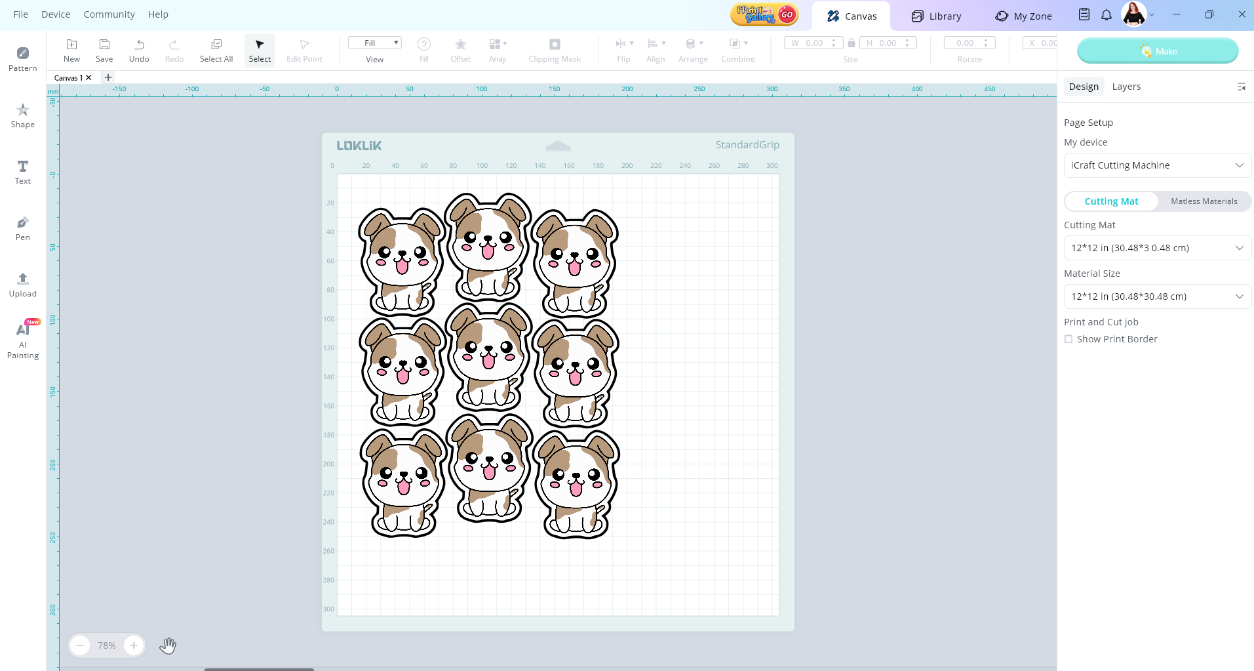The width and height of the screenshot is (1254, 671).
Task: Select the Text tool
Action: 22,172
